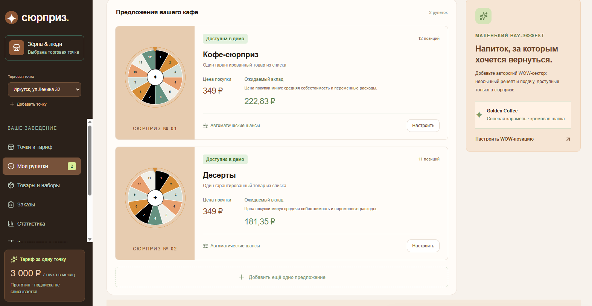This screenshot has width=592, height=306.
Task: Click the 181,35 ₽ expected contribution value
Action: point(260,221)
